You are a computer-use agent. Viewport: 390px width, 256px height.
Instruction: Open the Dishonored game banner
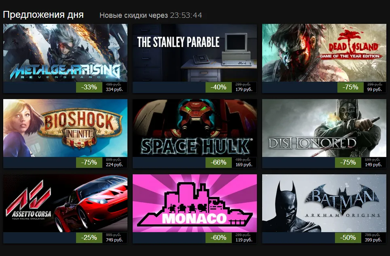coord(324,128)
